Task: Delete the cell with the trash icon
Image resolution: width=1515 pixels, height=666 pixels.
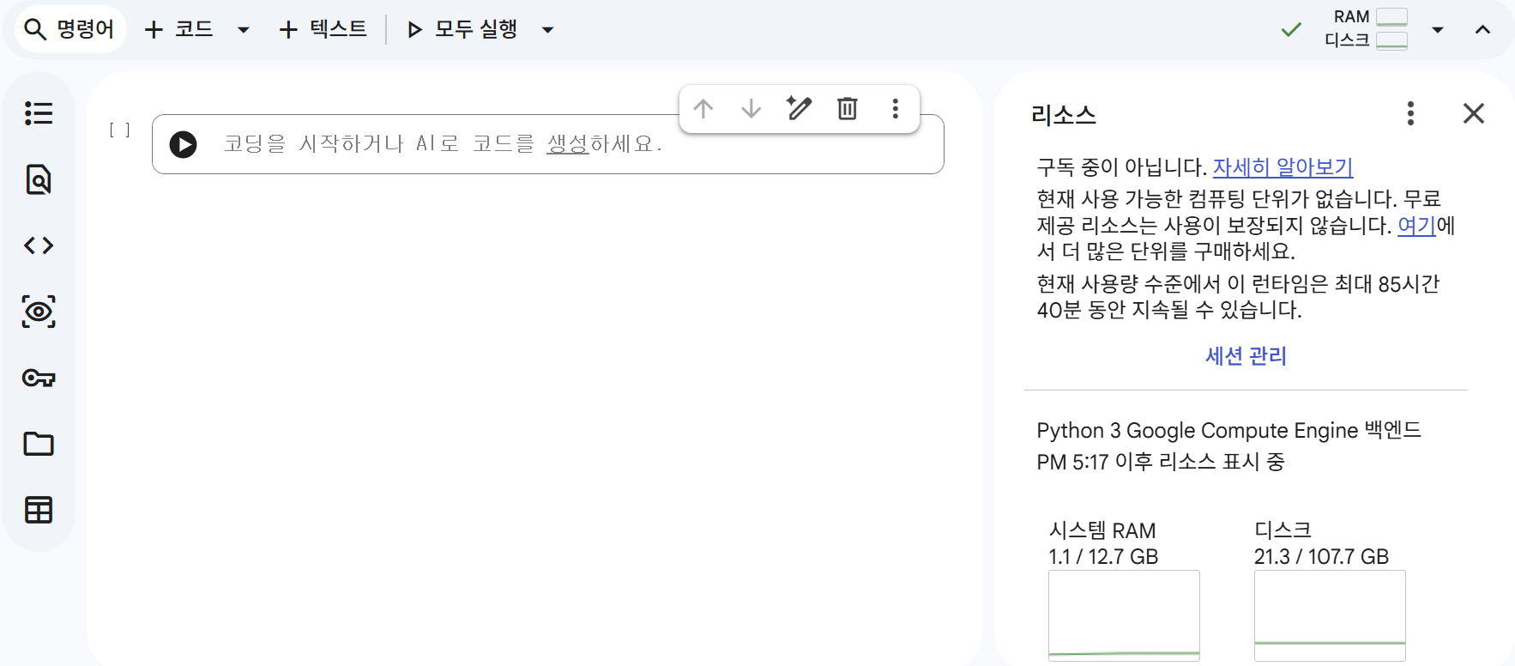Action: tap(847, 108)
